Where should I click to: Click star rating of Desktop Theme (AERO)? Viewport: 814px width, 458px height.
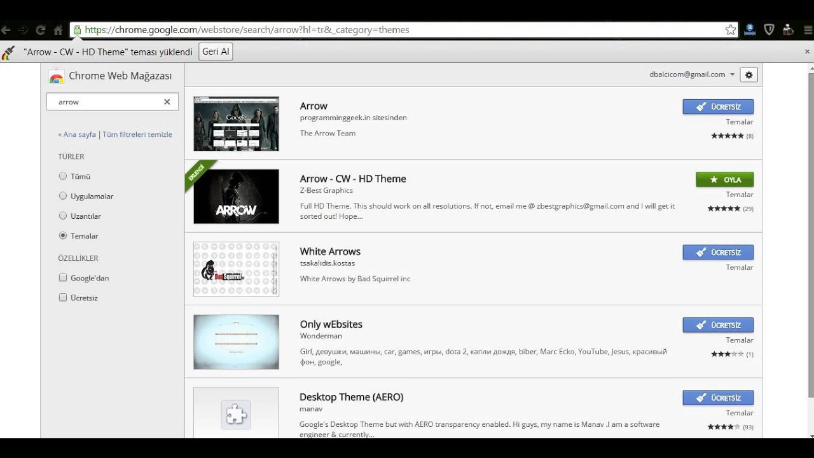click(724, 427)
